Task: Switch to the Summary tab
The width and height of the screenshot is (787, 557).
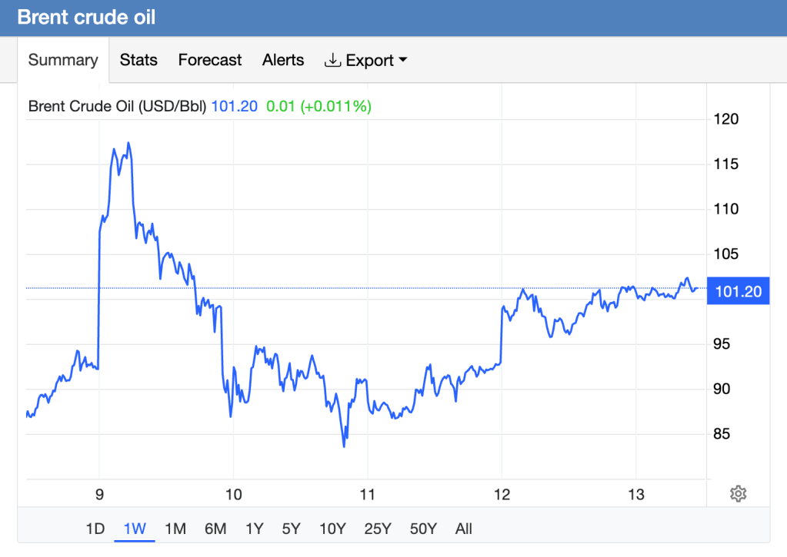Action: click(63, 60)
